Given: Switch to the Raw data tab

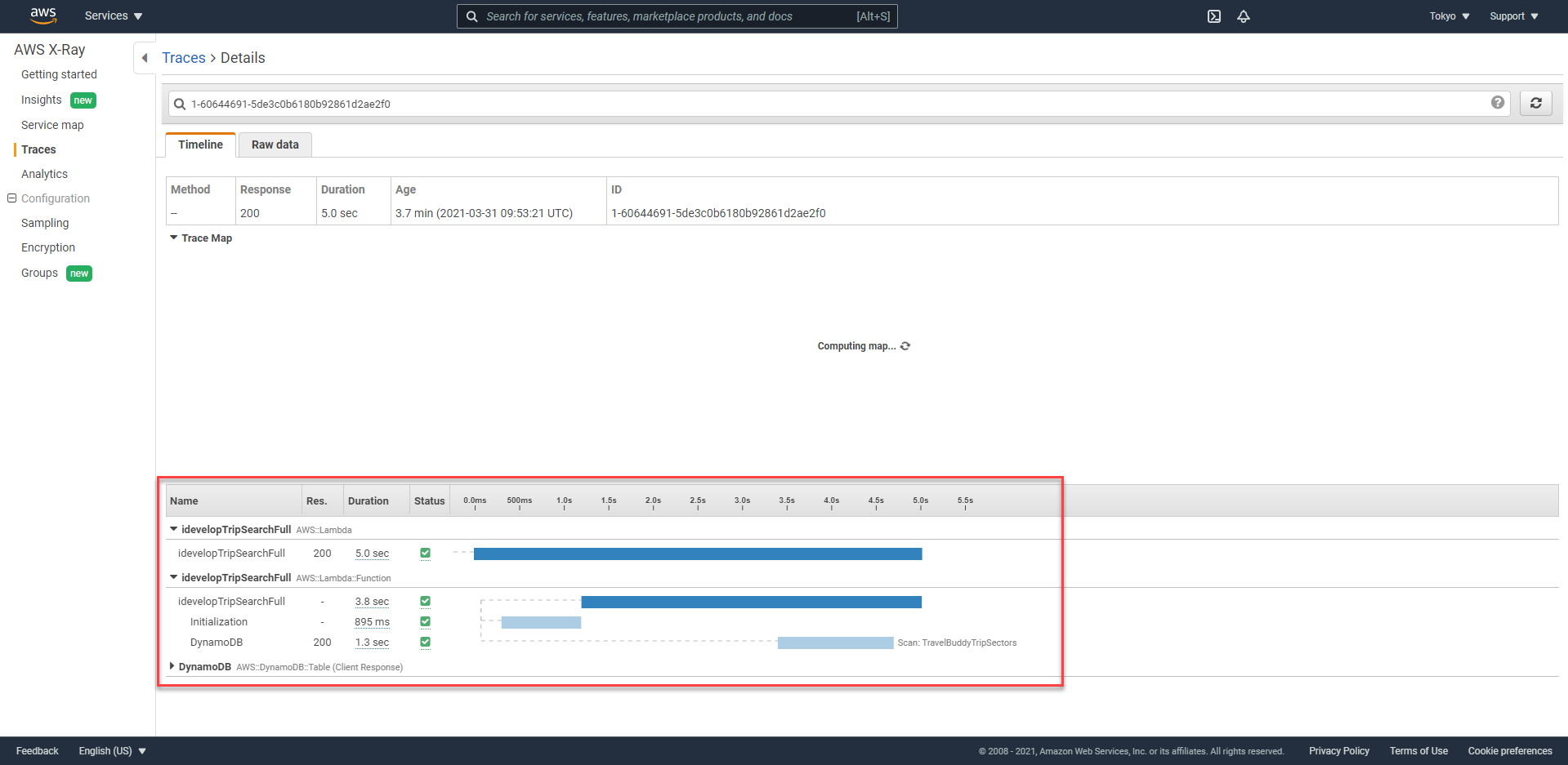Looking at the screenshot, I should pos(275,145).
